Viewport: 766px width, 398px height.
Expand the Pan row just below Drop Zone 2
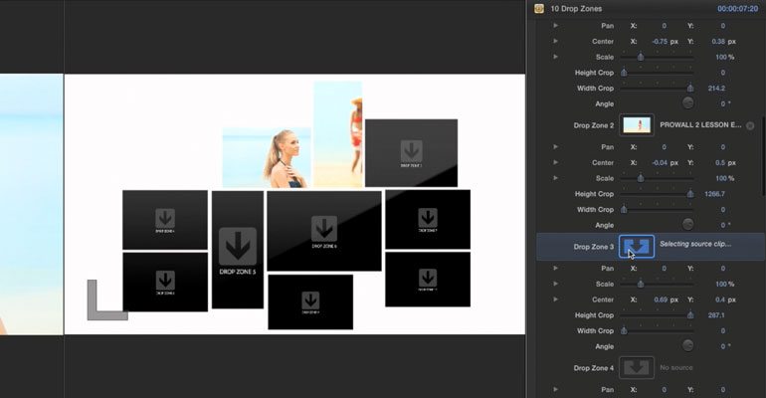coord(555,146)
